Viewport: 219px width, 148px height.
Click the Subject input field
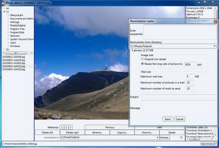coord(179,97)
